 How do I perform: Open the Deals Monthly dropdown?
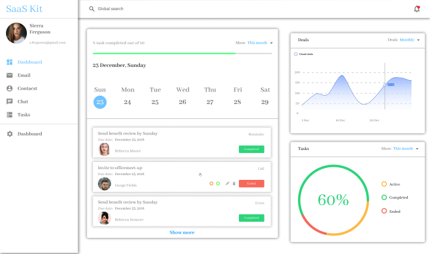(410, 40)
